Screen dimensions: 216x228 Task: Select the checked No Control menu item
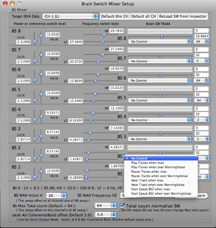[161, 158]
